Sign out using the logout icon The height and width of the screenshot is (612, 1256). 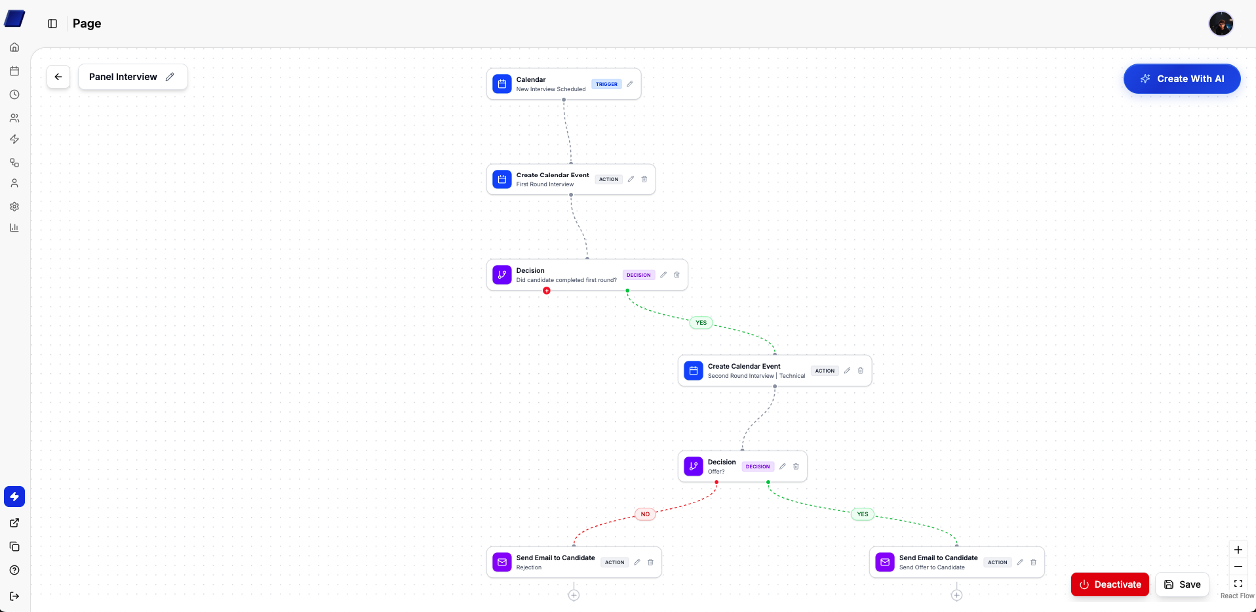(x=14, y=596)
